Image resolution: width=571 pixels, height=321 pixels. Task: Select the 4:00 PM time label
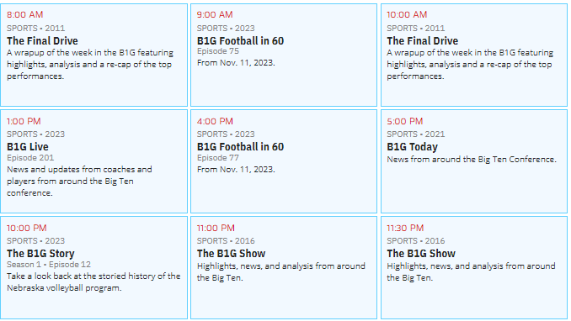[215, 121]
